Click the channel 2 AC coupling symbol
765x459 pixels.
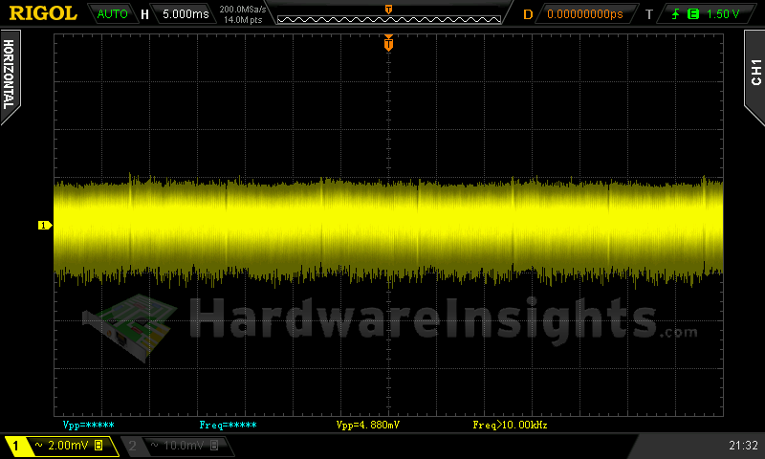[155, 445]
